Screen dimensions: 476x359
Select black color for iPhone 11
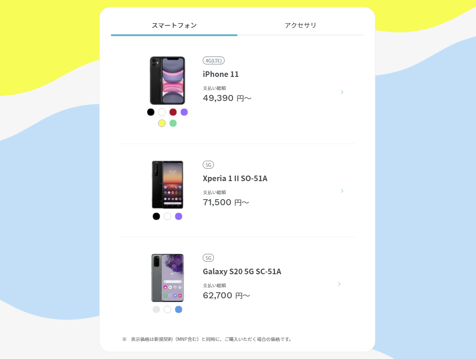coord(151,112)
